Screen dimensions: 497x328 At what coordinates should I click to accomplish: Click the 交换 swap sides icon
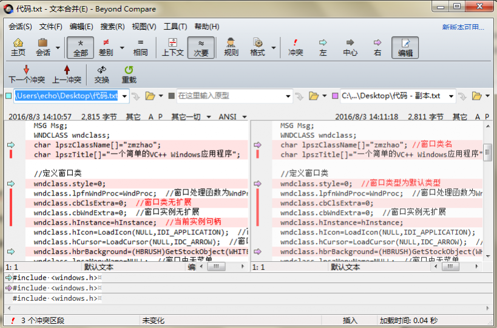click(102, 75)
